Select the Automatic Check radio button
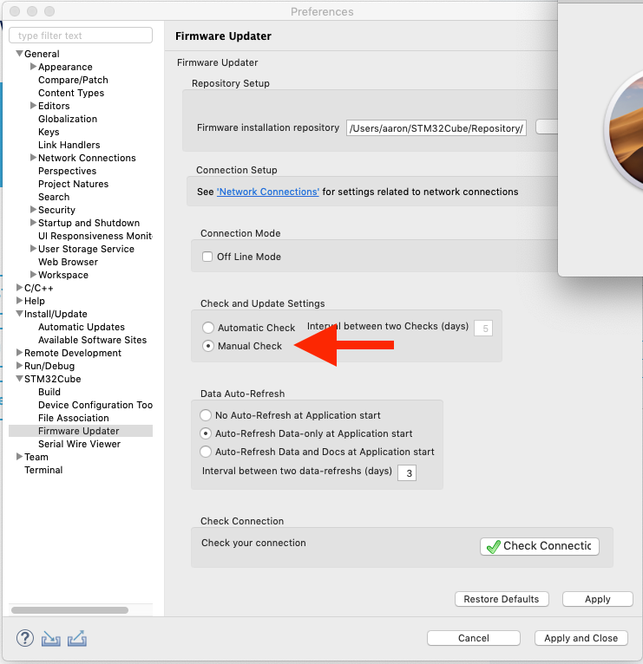Screen dimensions: 643x664 208,328
